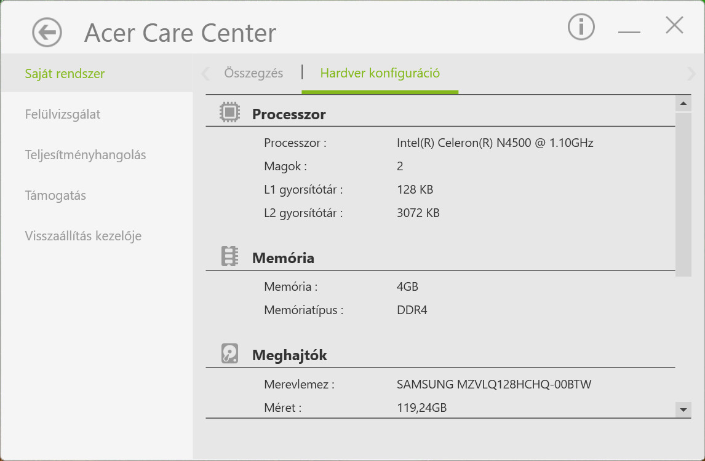
Task: Open Saját rendszer in the sidebar
Action: [x=65, y=74]
